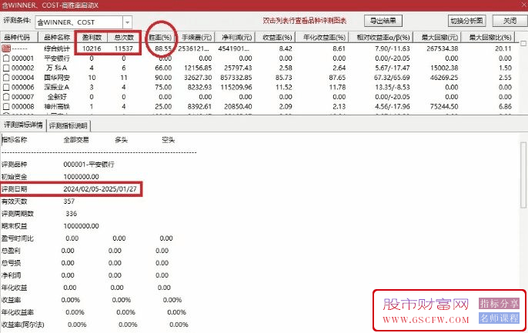
Task: Open the 评测条件 dropdown arrow
Action: [x=127, y=22]
